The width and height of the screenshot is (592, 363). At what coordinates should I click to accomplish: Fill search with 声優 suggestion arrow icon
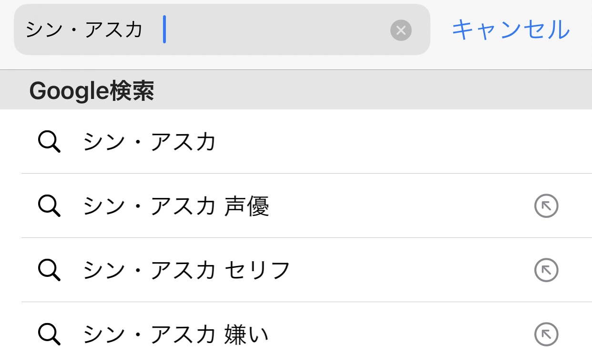pyautogui.click(x=546, y=206)
